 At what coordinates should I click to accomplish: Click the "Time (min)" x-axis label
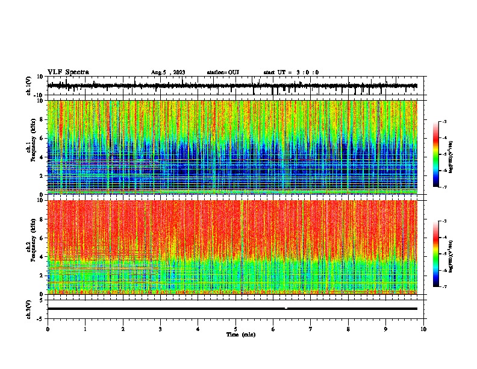241,335
